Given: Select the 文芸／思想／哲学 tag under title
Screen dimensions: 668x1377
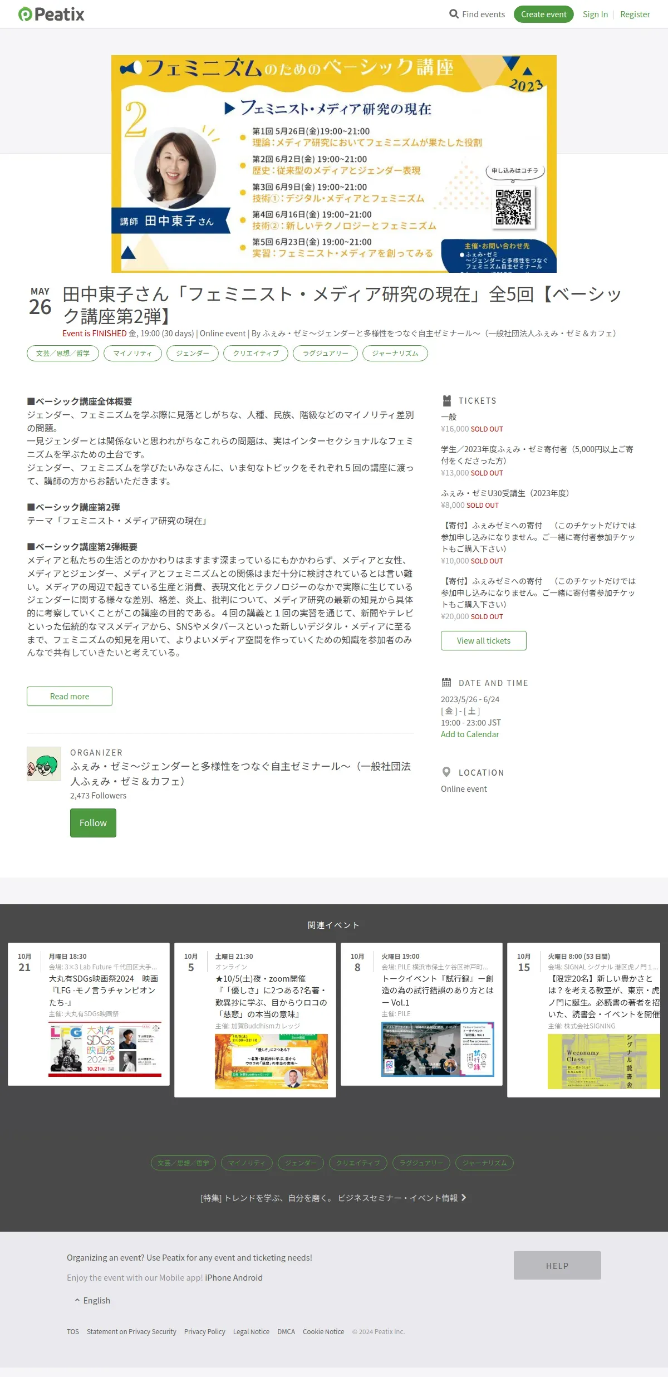Looking at the screenshot, I should click(x=63, y=353).
